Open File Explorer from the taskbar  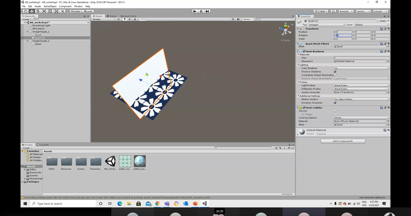tap(129, 204)
